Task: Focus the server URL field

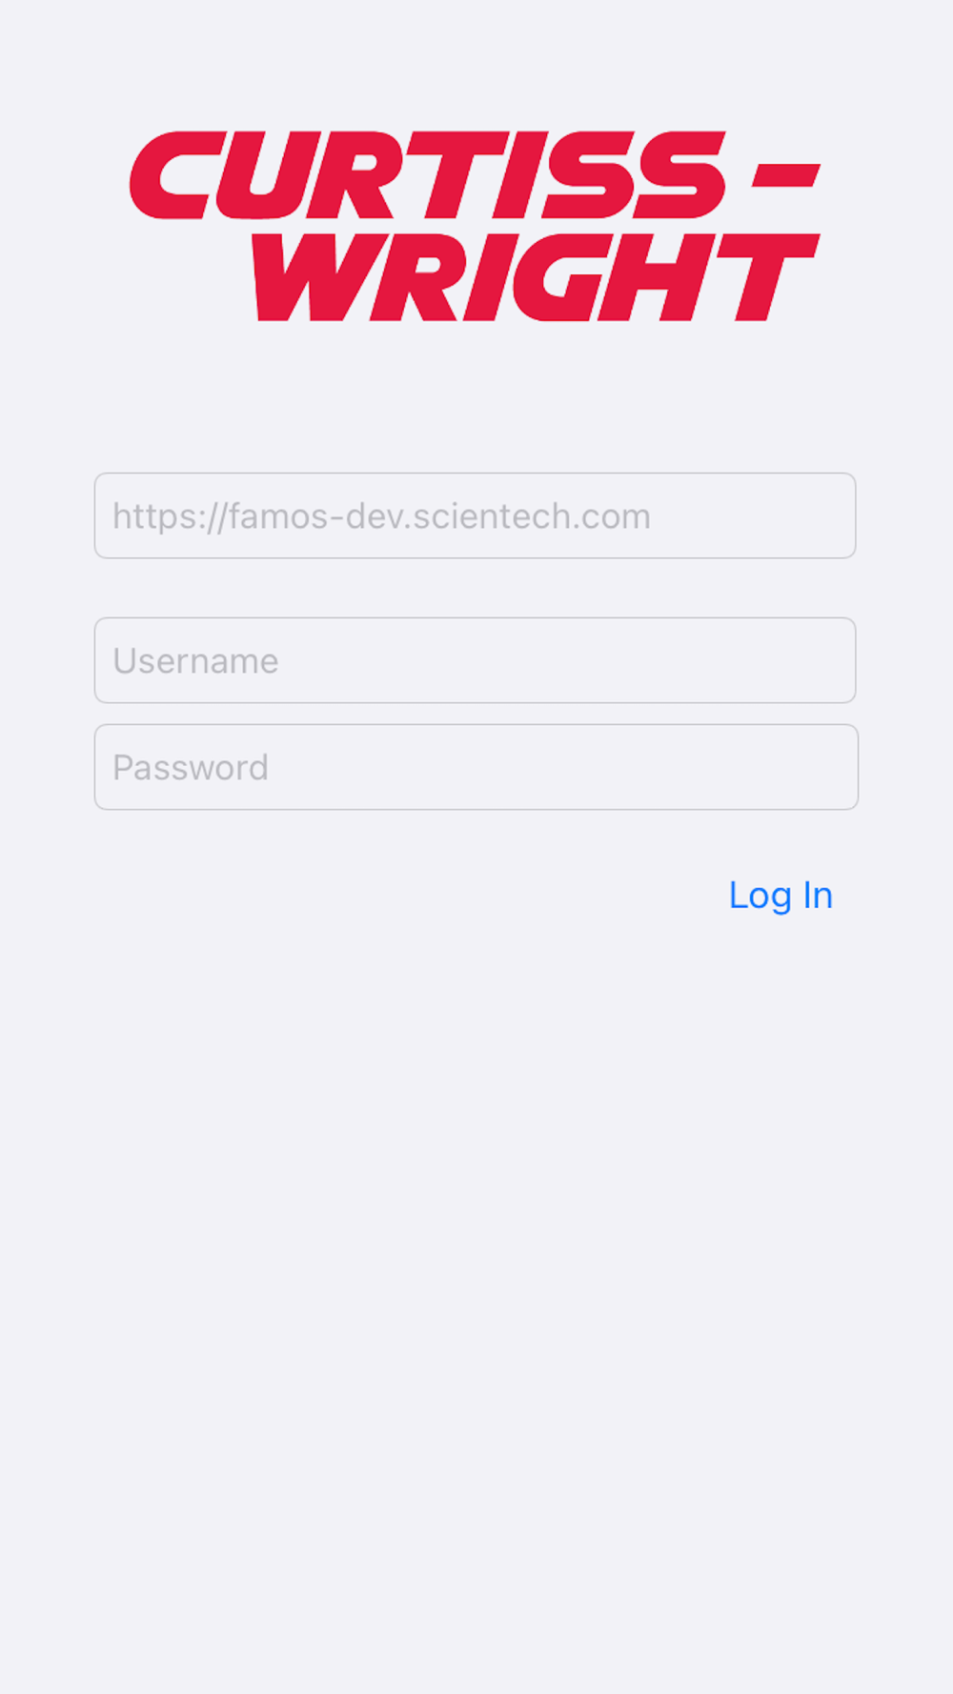Action: 475,515
